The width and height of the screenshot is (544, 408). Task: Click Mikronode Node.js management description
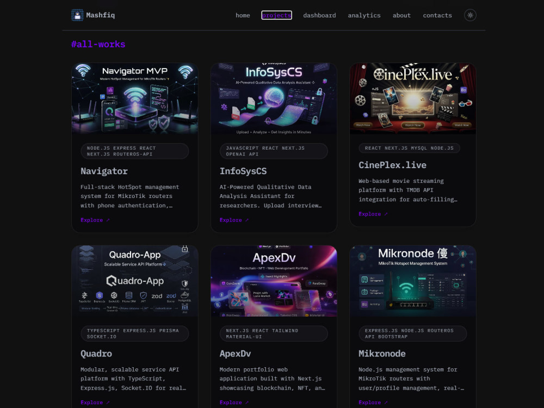[x=411, y=379]
